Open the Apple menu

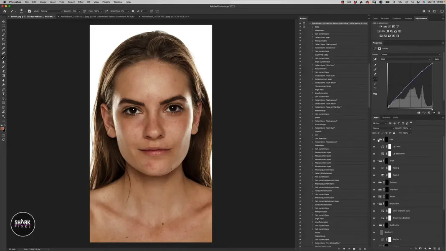4,2
